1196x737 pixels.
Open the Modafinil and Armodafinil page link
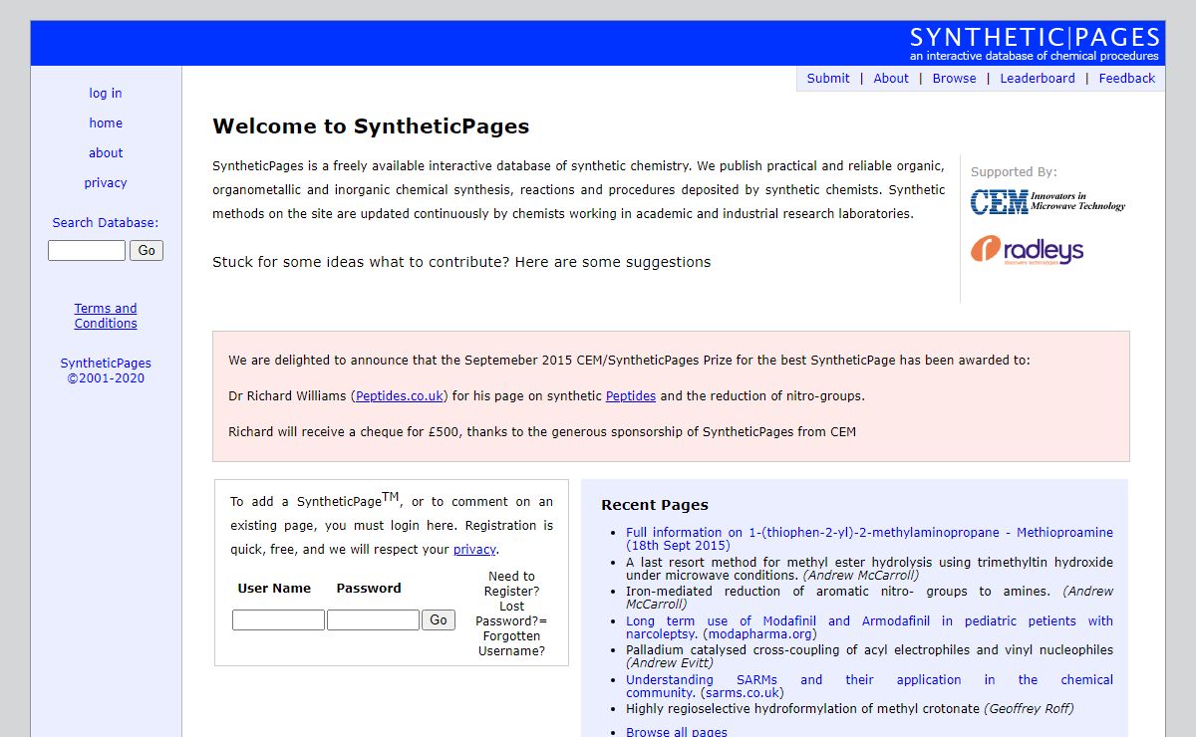tap(869, 626)
